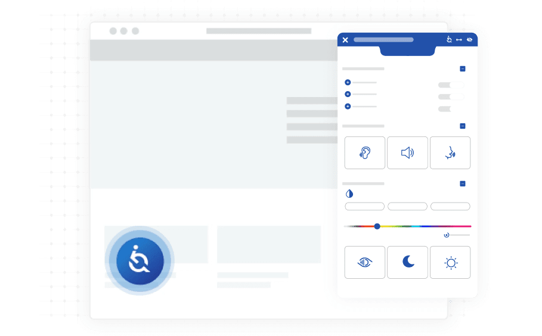Expand the first plus item in list
542x336 pixels.
[348, 83]
